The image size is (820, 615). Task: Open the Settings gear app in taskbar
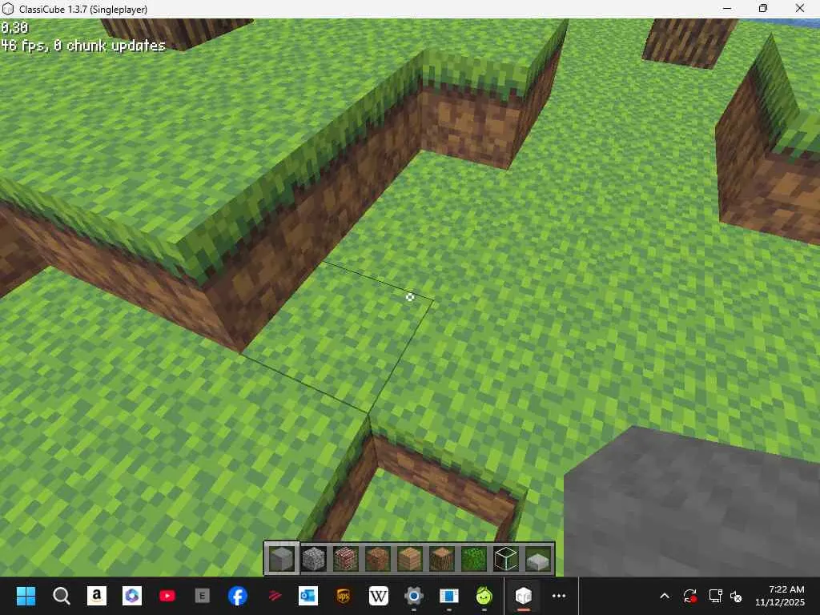(414, 596)
